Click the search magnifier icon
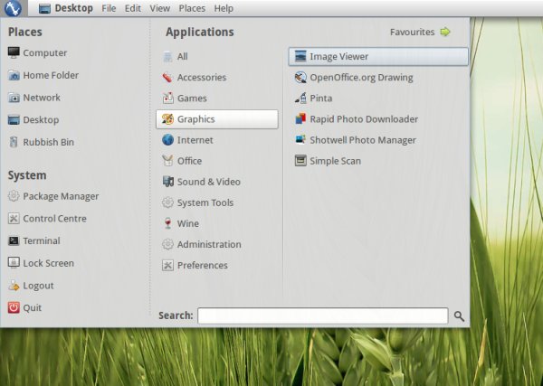The width and height of the screenshot is (543, 386). [459, 316]
